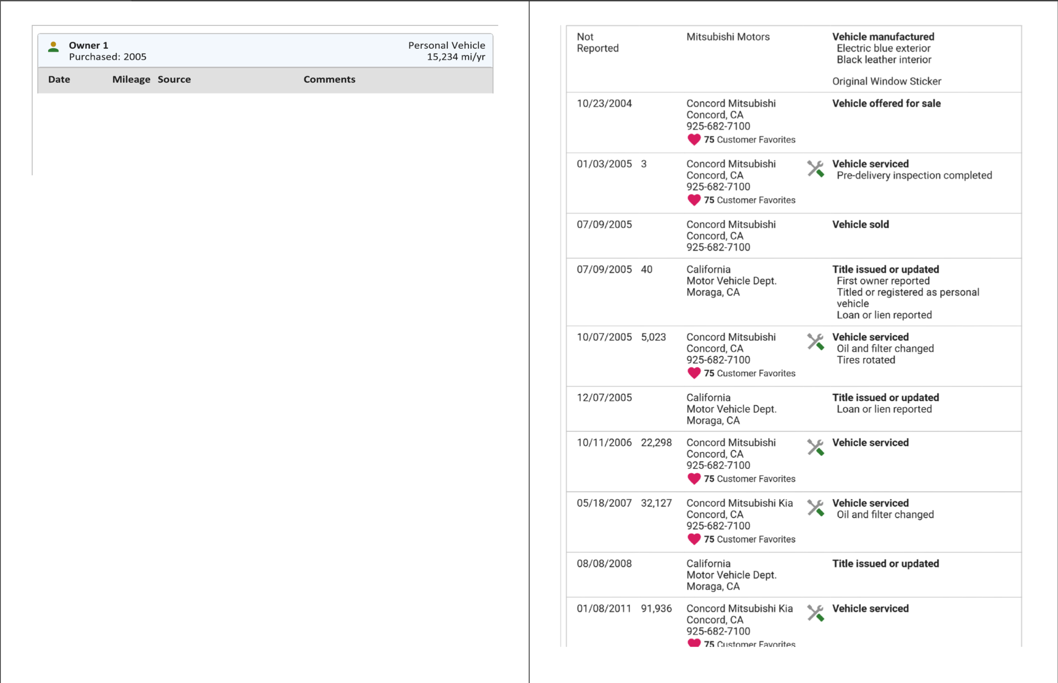Click the 925-682-7100 phone in the 10/07/2005 row
This screenshot has width=1058, height=683.
[718, 360]
